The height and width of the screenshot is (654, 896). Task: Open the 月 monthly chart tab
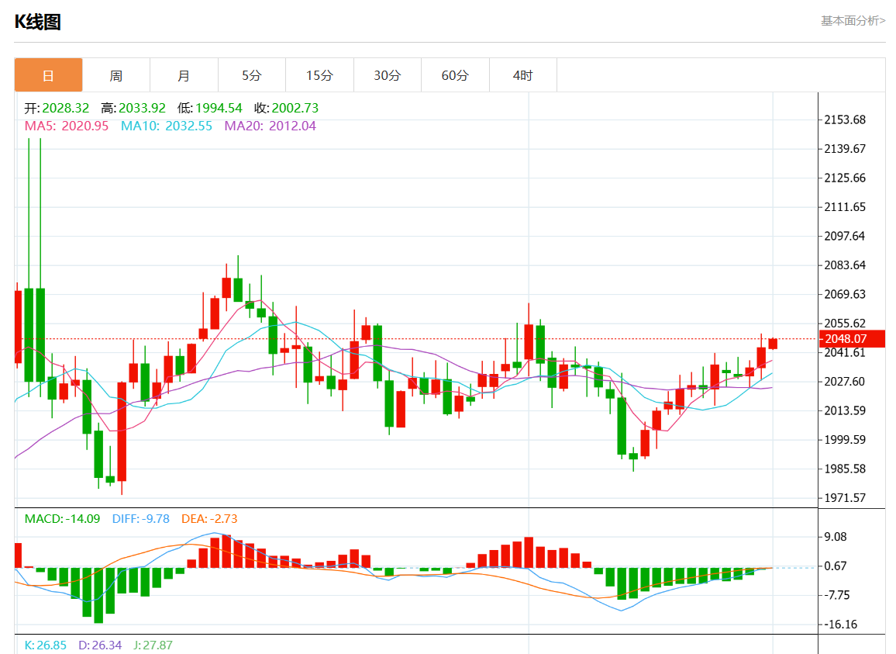[184, 75]
